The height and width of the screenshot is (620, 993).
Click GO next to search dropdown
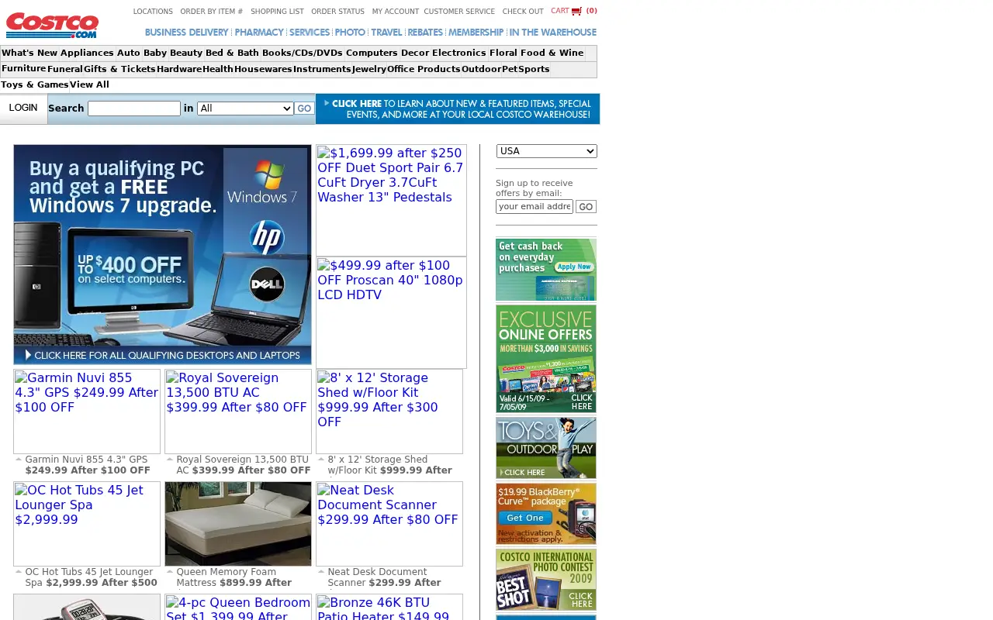(304, 108)
